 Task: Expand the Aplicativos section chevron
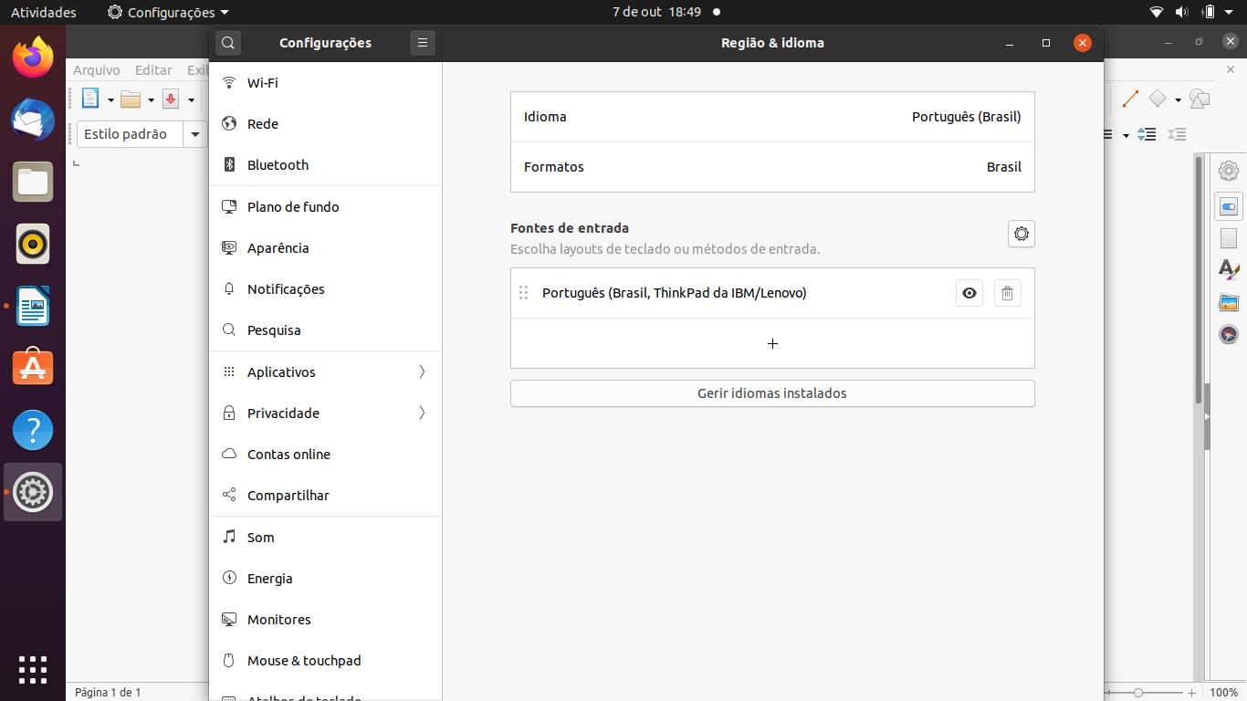click(422, 372)
